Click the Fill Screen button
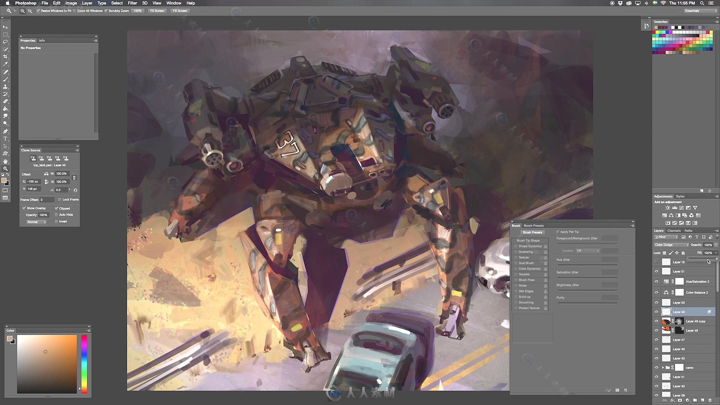The image size is (720, 405). tap(180, 11)
